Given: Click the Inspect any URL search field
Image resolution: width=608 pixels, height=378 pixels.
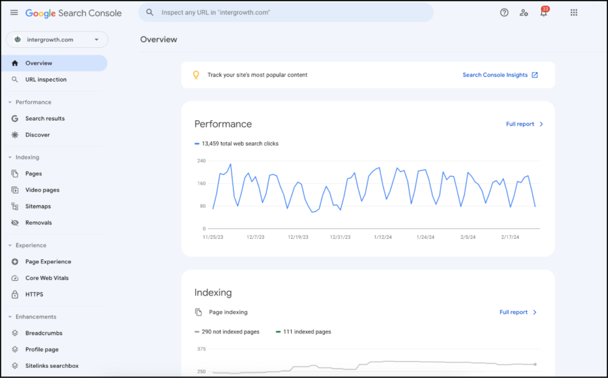Looking at the screenshot, I should [x=286, y=12].
